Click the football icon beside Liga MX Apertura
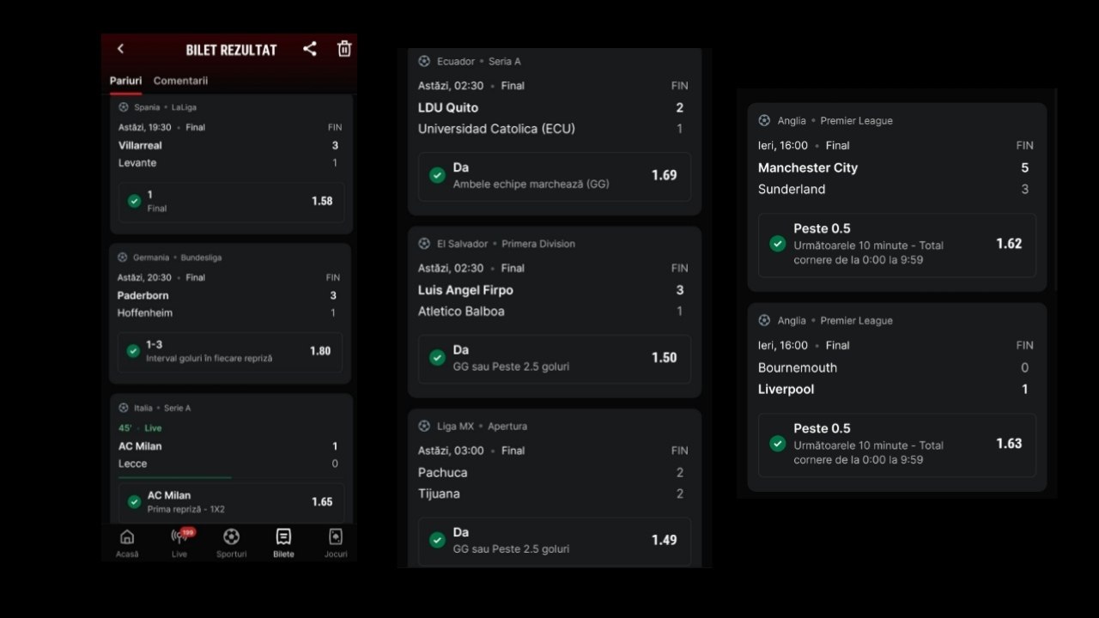The width and height of the screenshot is (1099, 618). (x=424, y=426)
